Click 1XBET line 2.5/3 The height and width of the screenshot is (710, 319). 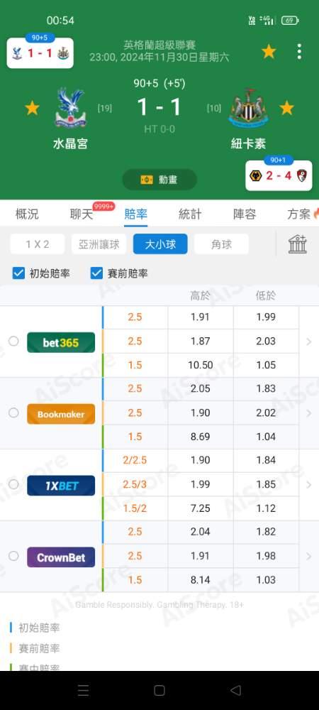(135, 484)
